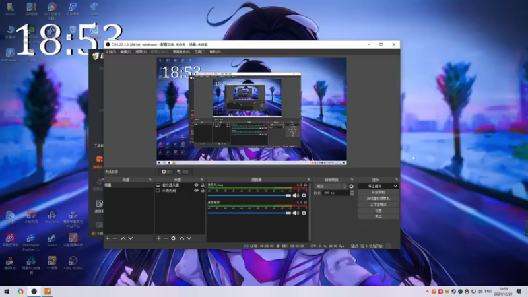Adjust the 桌面音频 volume slider
The image size is (528, 297).
coord(249,213)
